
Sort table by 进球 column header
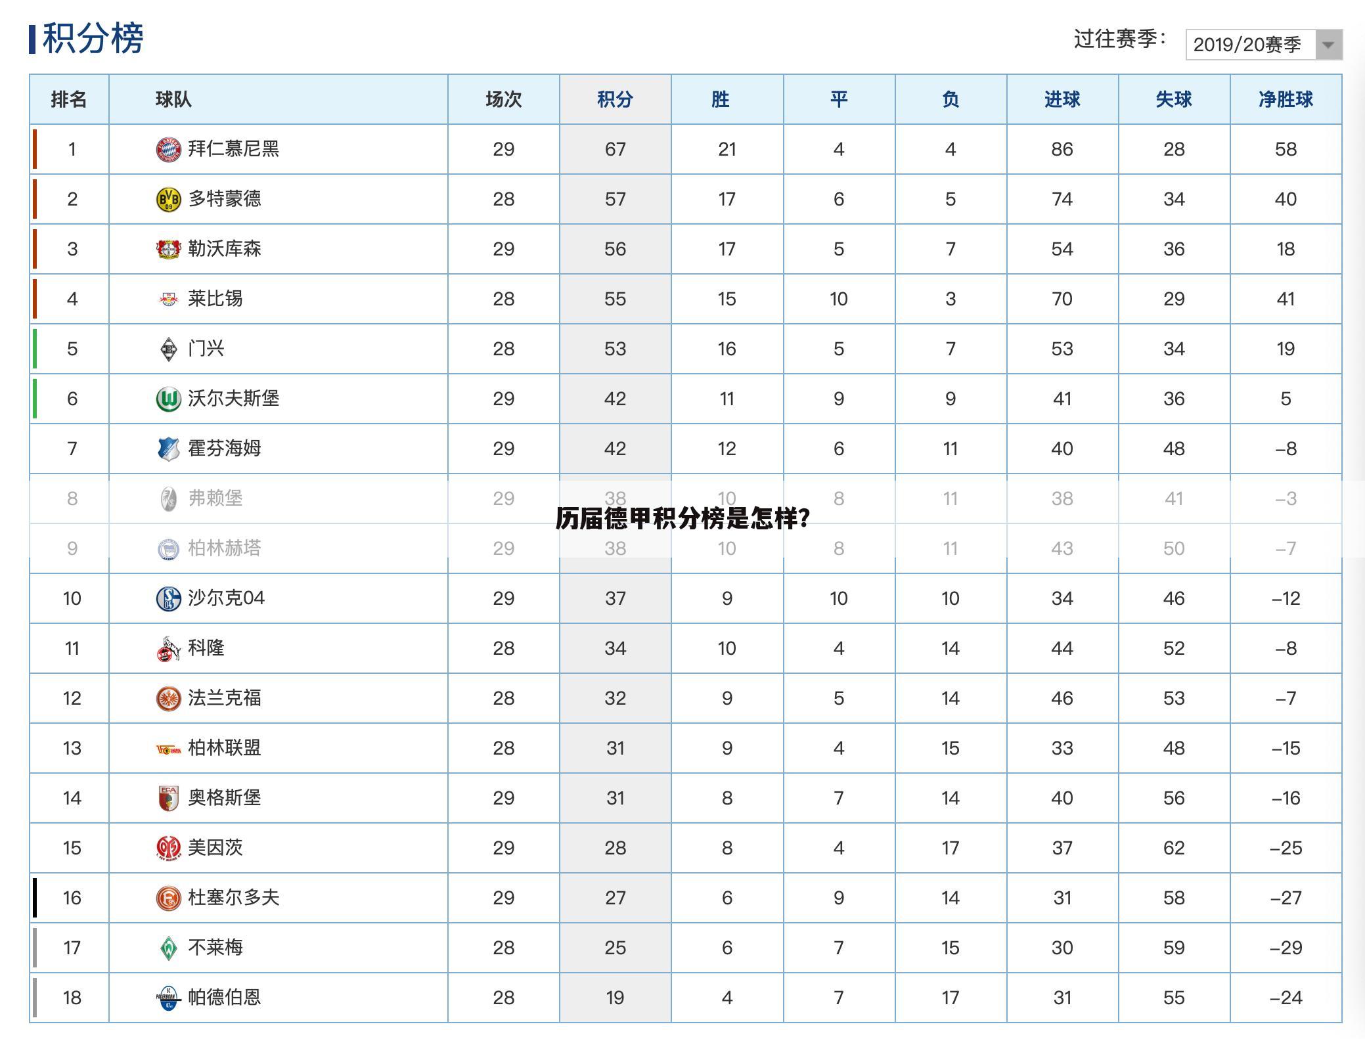1062,99
